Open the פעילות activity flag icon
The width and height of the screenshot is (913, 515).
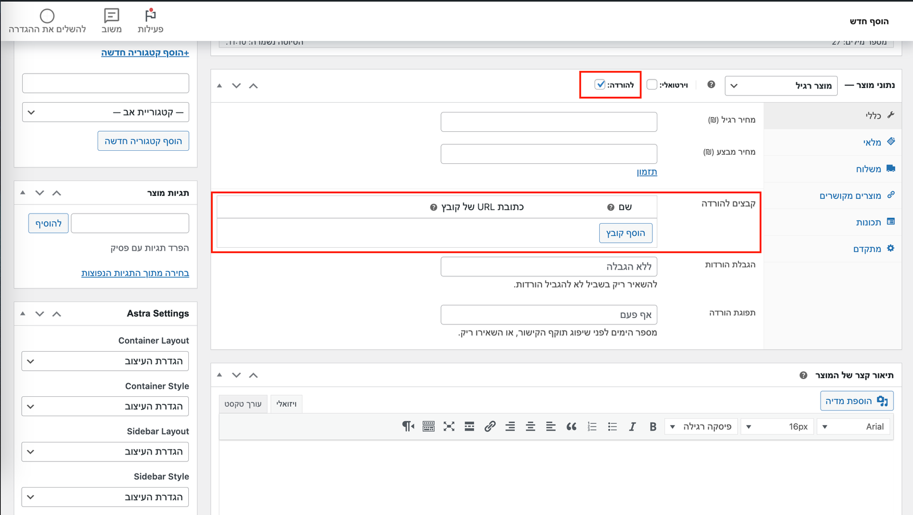(151, 15)
